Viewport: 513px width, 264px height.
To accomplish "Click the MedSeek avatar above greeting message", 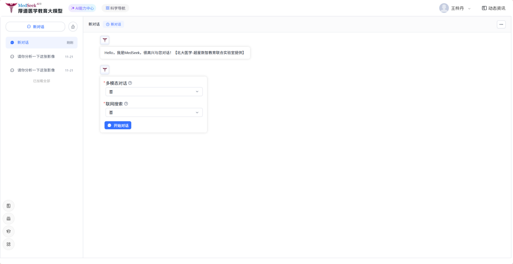I will [105, 40].
